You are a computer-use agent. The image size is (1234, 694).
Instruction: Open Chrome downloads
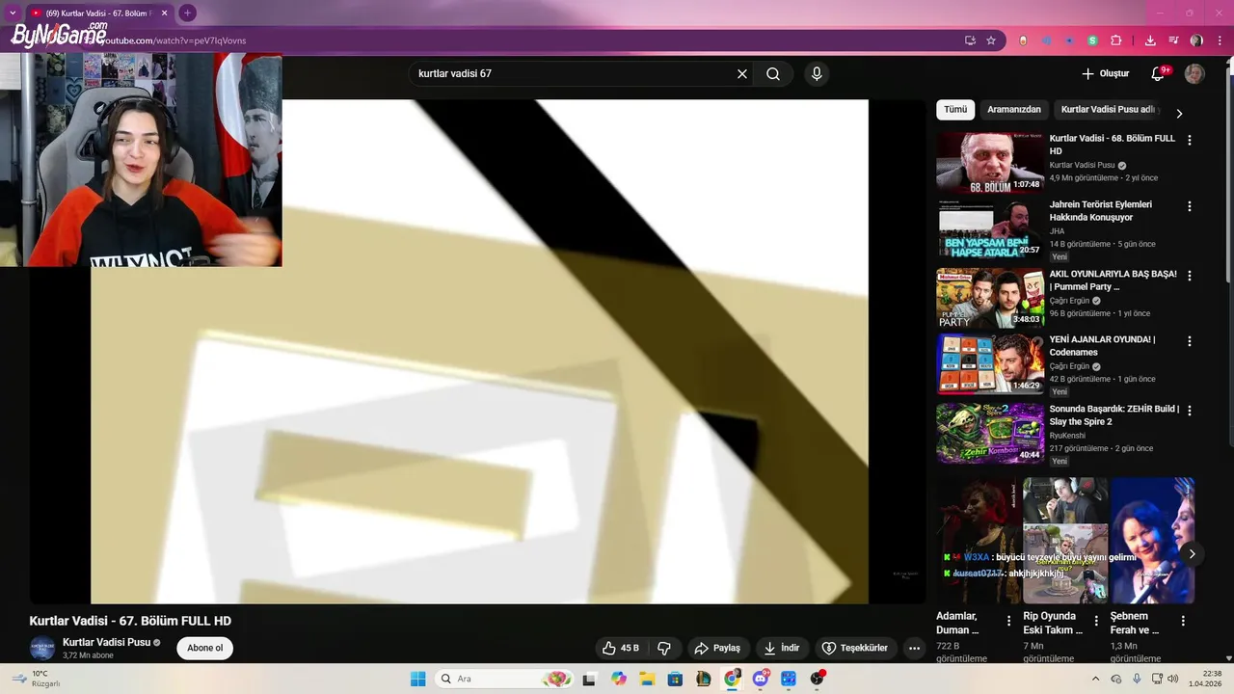pyautogui.click(x=1150, y=40)
